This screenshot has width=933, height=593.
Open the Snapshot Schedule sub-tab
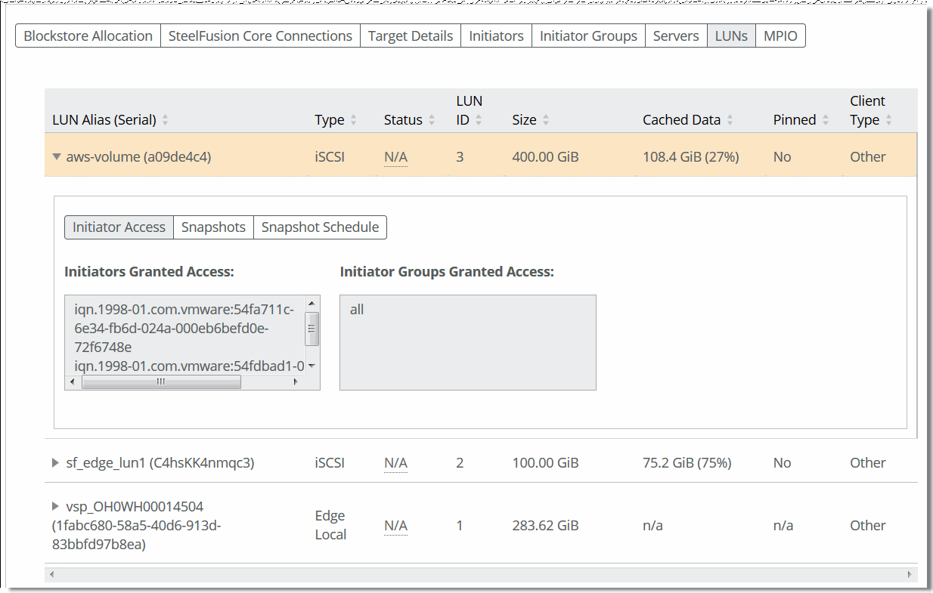point(320,227)
